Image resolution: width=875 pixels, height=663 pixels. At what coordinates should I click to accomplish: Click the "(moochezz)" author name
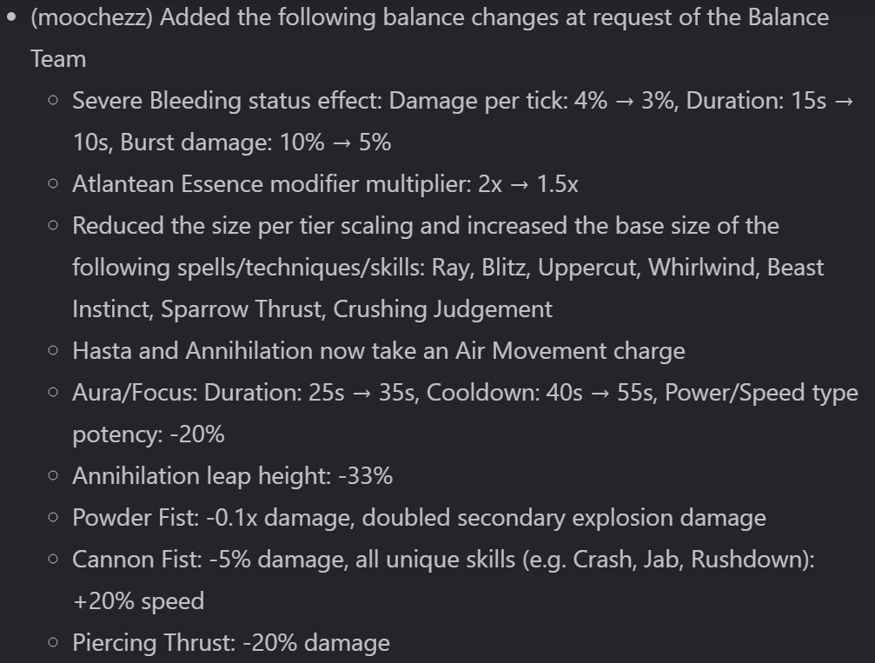(92, 17)
